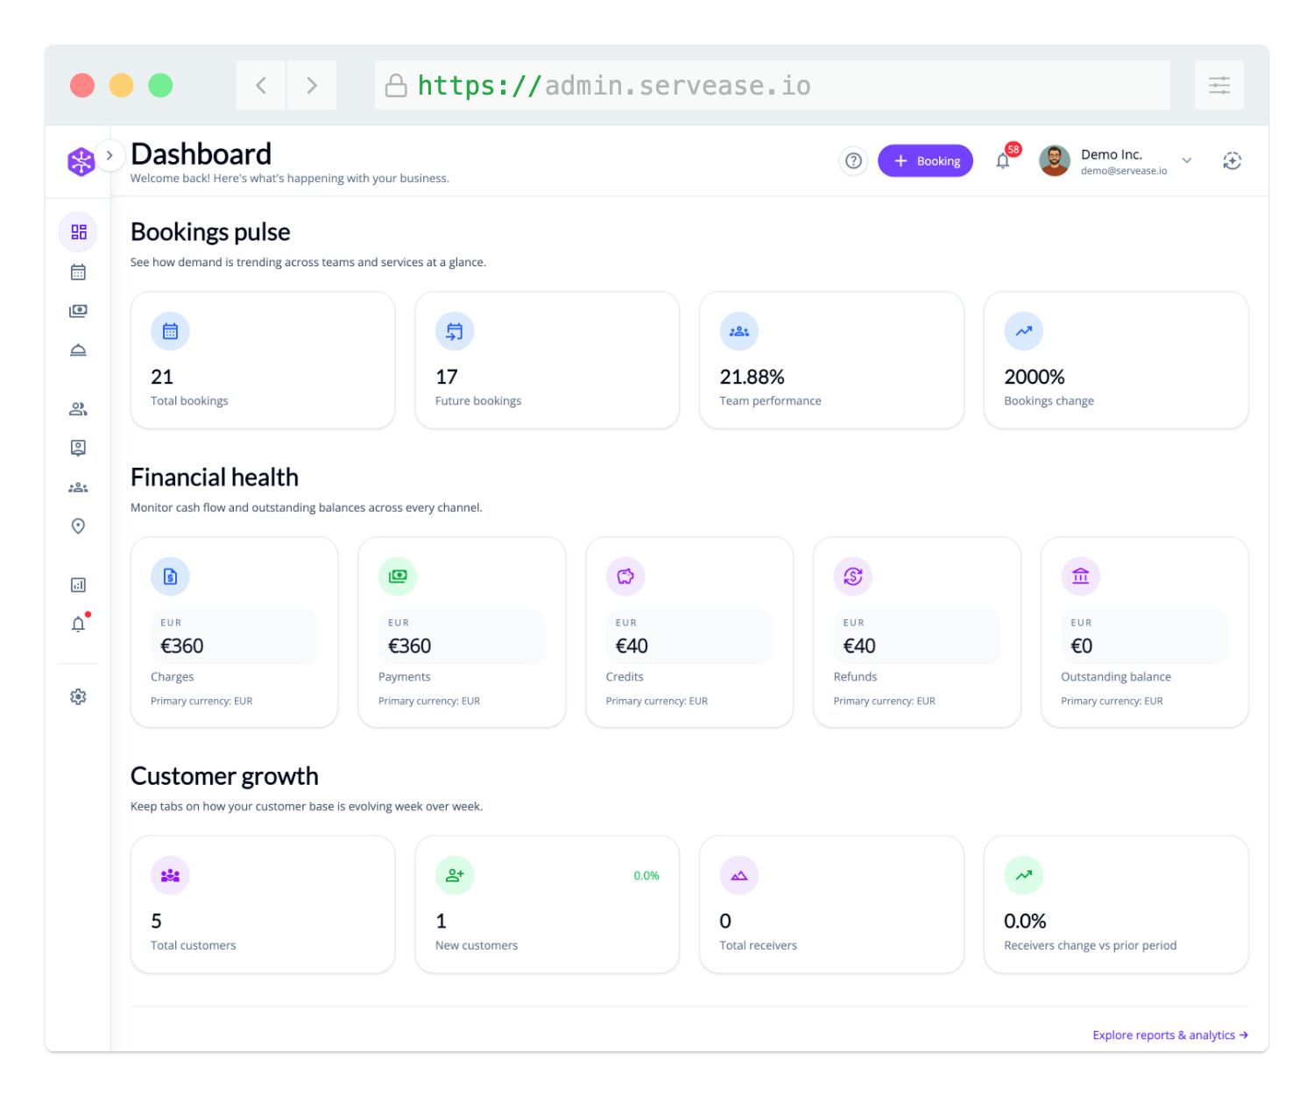Click the green 0.0% New customers badge
Screen dimensions: 1314x1095
coord(646,876)
